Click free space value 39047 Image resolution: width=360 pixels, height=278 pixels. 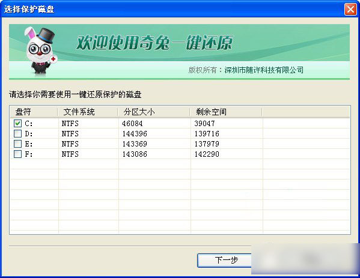coord(204,124)
